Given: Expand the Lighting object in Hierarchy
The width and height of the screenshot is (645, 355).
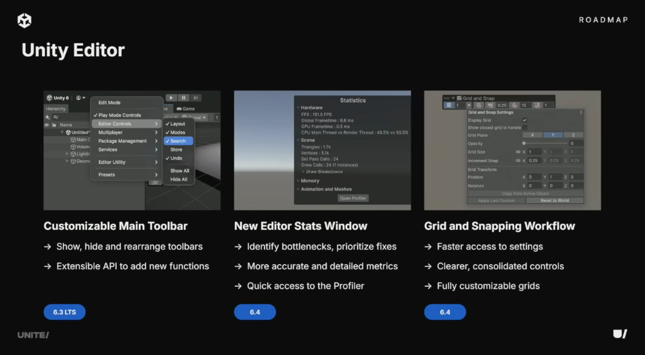Looking at the screenshot, I should pos(67,154).
